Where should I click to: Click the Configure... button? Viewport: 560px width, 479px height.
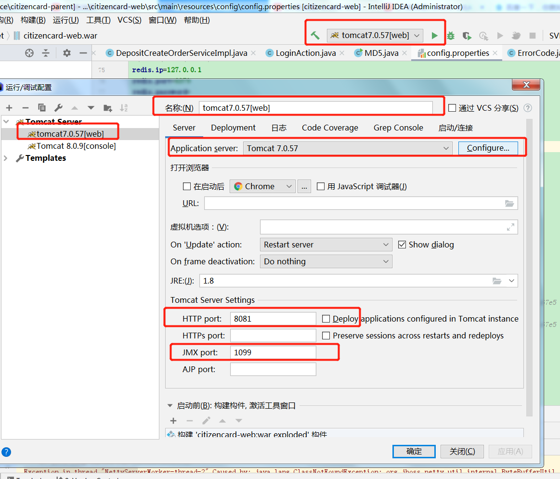point(488,148)
